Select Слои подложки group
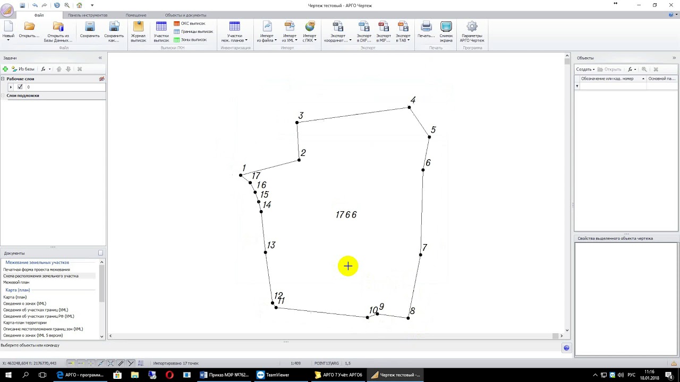Screen dimensions: 680x382 click(23, 95)
